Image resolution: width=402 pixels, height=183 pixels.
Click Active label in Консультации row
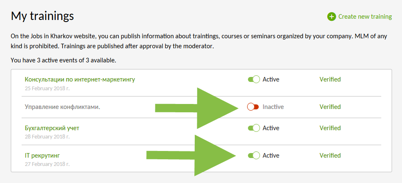[x=271, y=79]
